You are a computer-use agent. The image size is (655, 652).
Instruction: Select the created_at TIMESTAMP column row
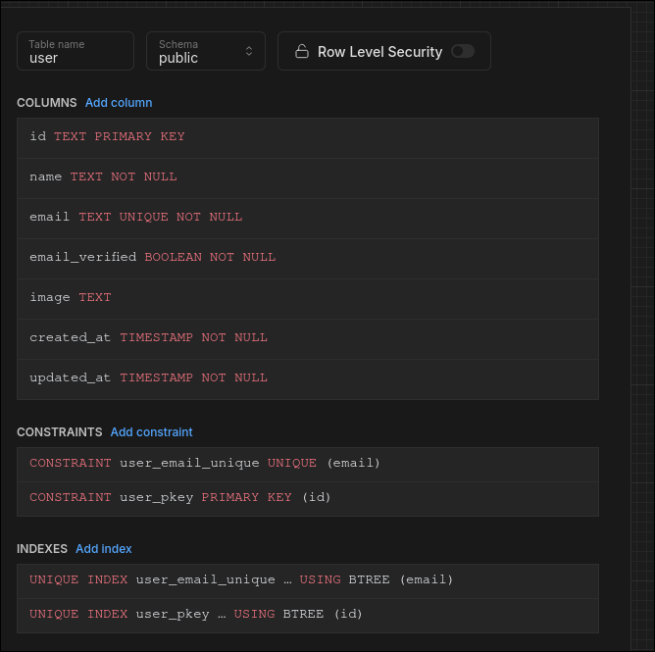point(307,338)
